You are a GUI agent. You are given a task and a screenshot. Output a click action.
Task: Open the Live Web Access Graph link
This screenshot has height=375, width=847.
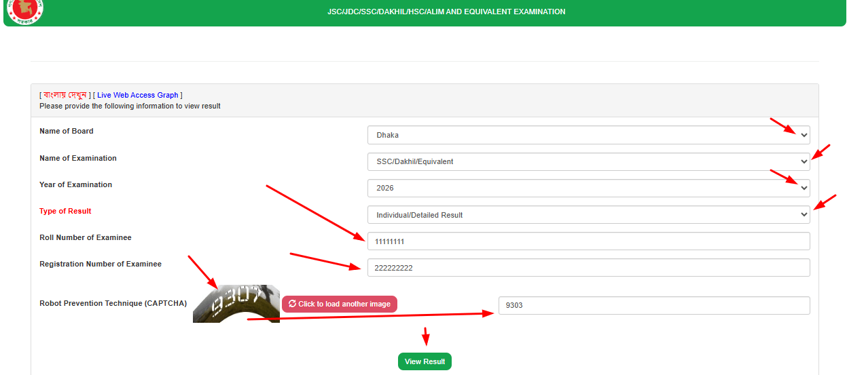tap(137, 95)
